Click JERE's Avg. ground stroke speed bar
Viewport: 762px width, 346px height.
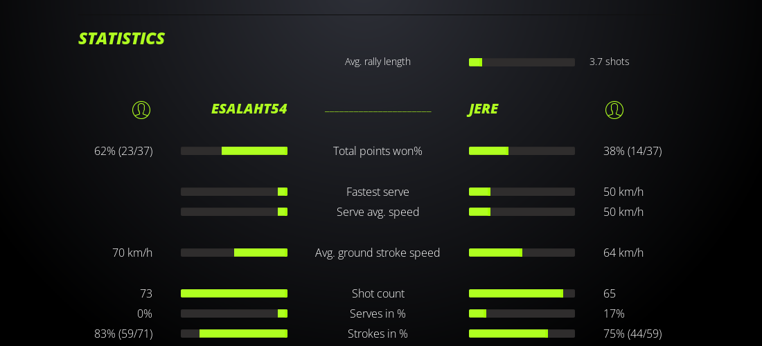coord(522,253)
